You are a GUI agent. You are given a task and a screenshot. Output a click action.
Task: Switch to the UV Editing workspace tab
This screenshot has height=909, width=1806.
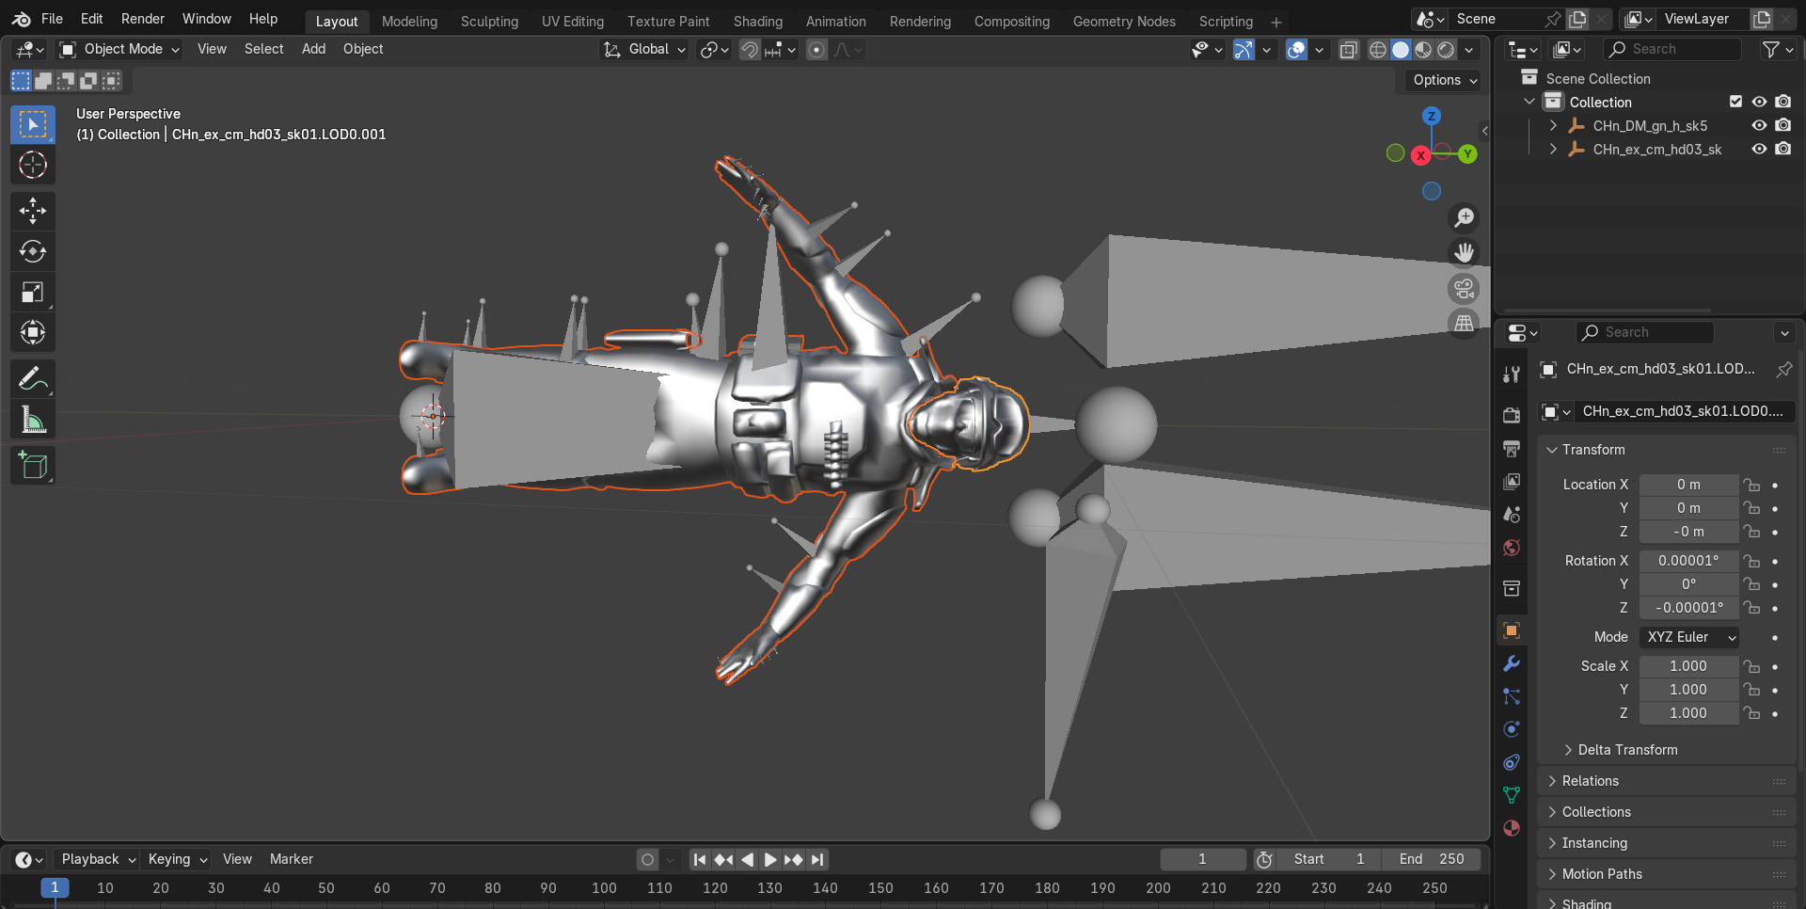pyautogui.click(x=573, y=22)
